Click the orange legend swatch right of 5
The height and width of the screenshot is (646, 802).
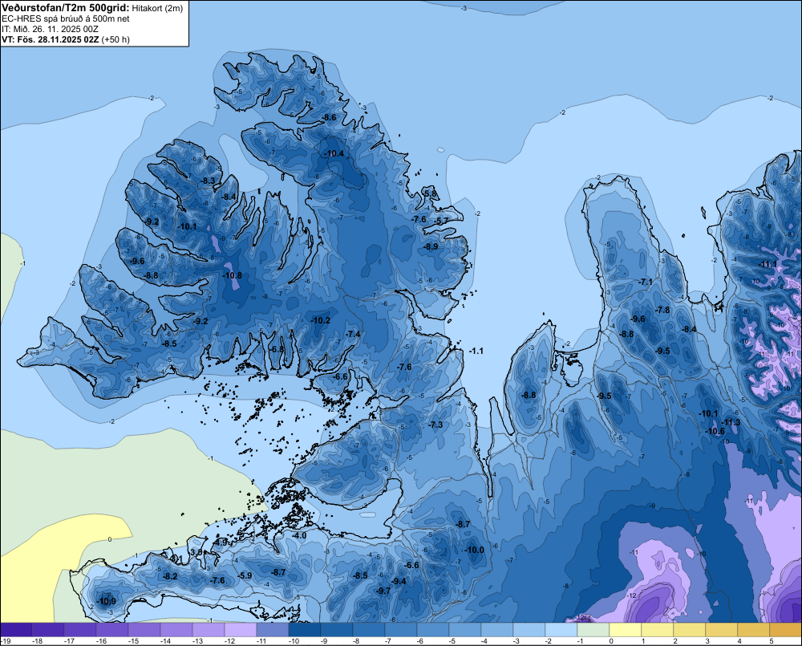pyautogui.click(x=786, y=630)
